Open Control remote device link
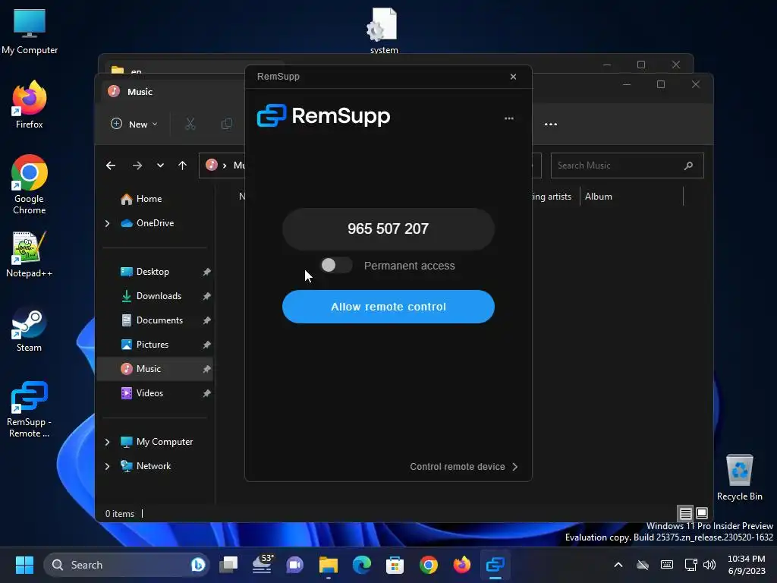Viewport: 777px width, 583px height. [464, 467]
